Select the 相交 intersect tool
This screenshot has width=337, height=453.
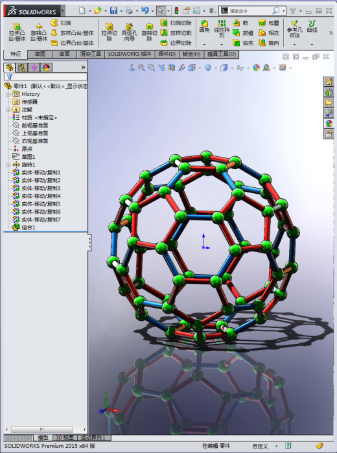pyautogui.click(x=269, y=33)
